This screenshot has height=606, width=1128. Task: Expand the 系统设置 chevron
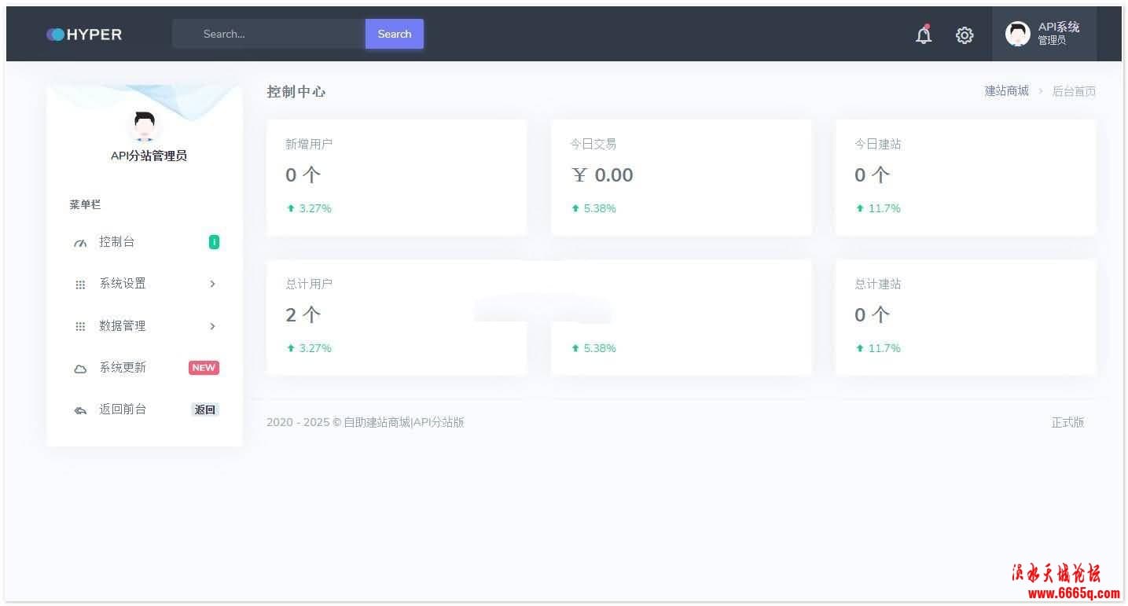pyautogui.click(x=212, y=284)
